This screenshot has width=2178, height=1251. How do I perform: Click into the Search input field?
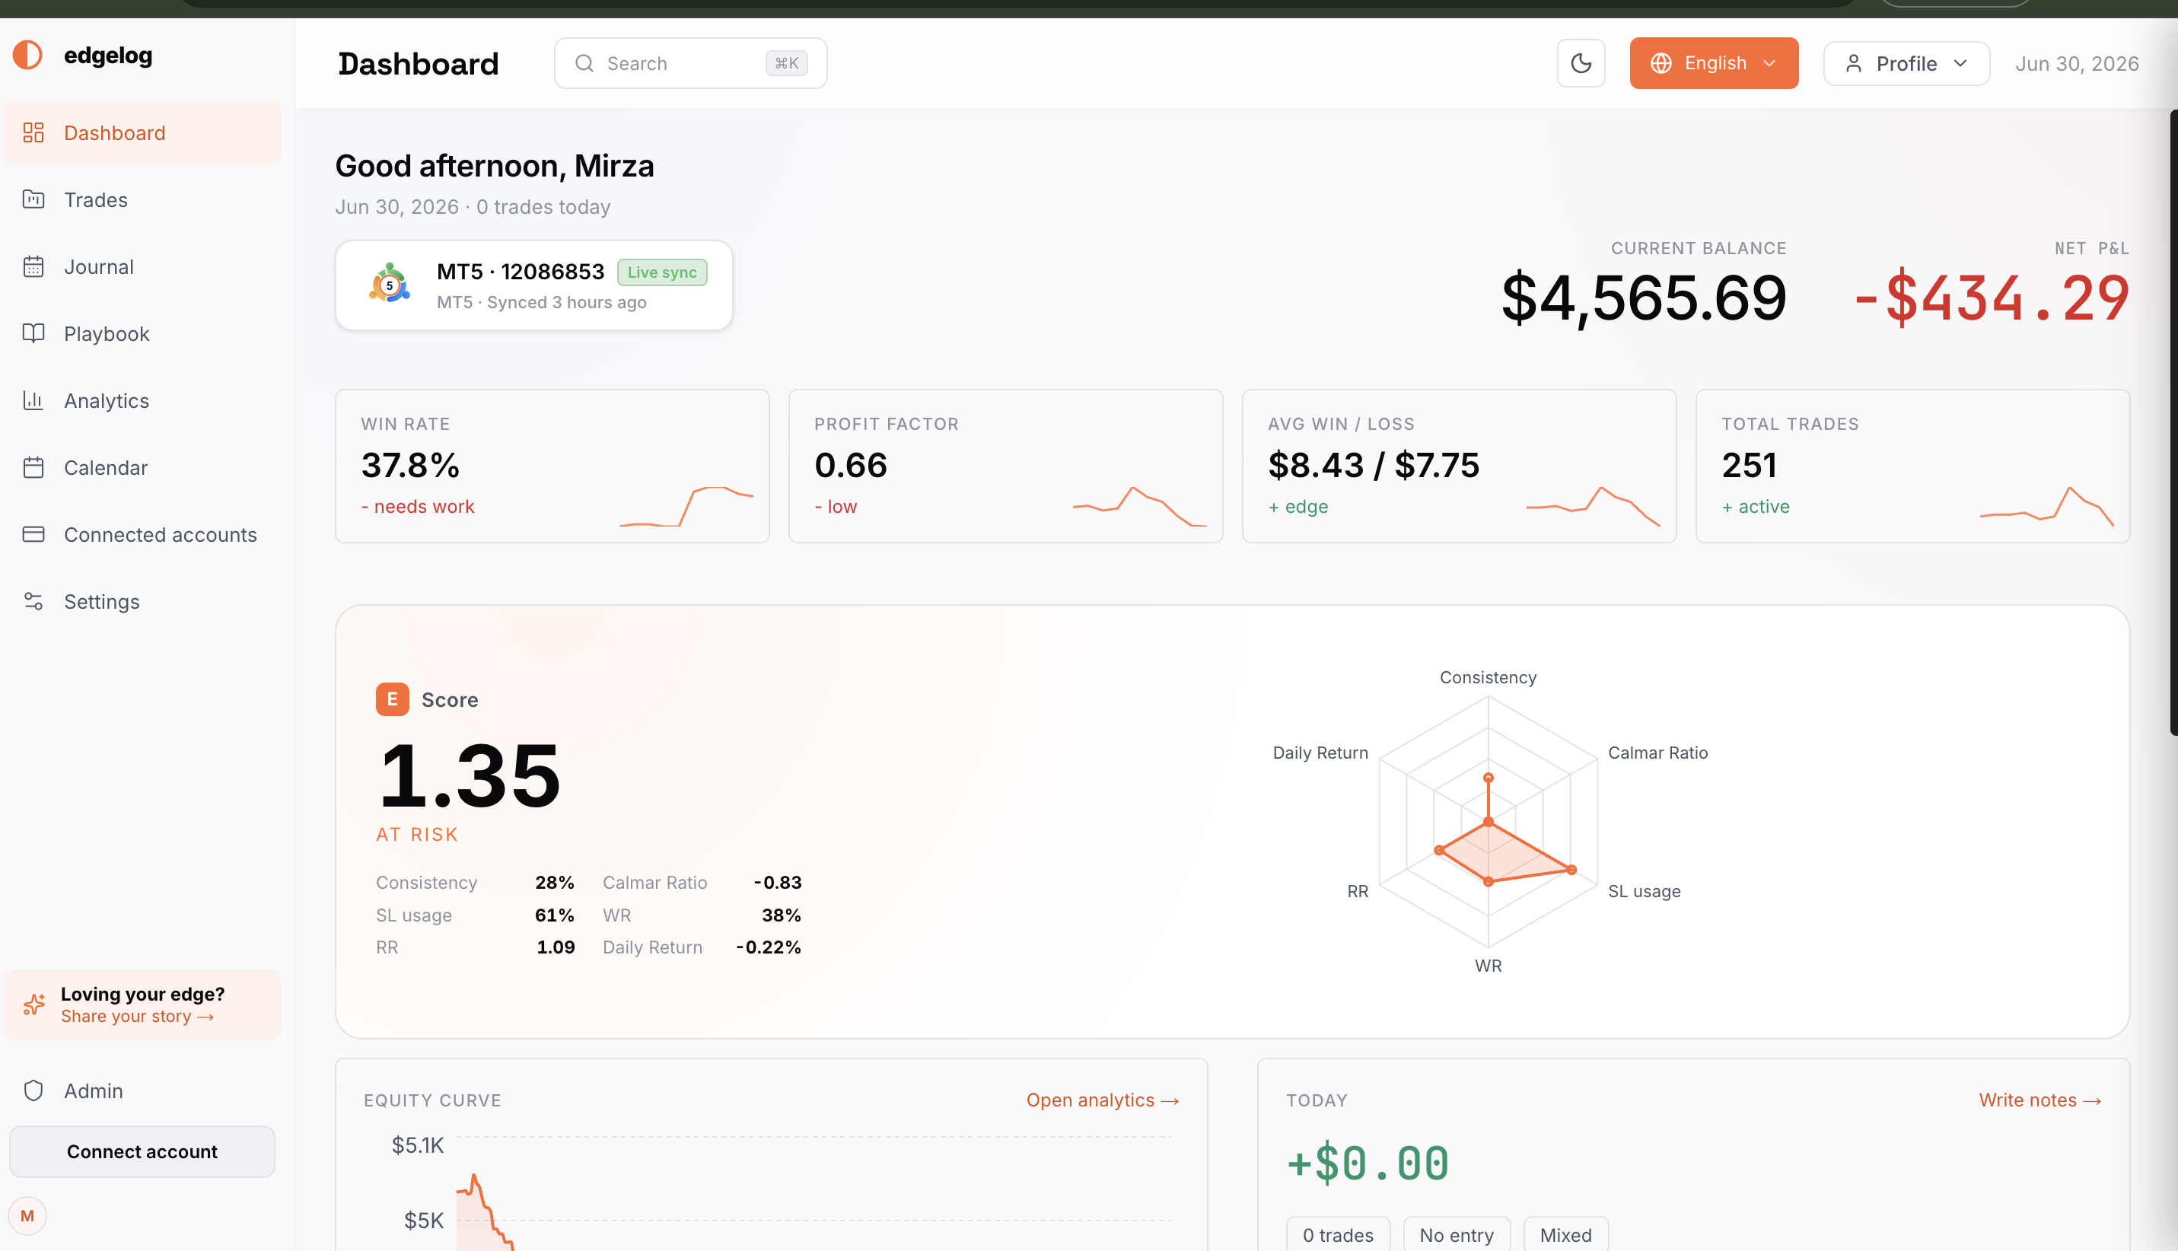[691, 64]
